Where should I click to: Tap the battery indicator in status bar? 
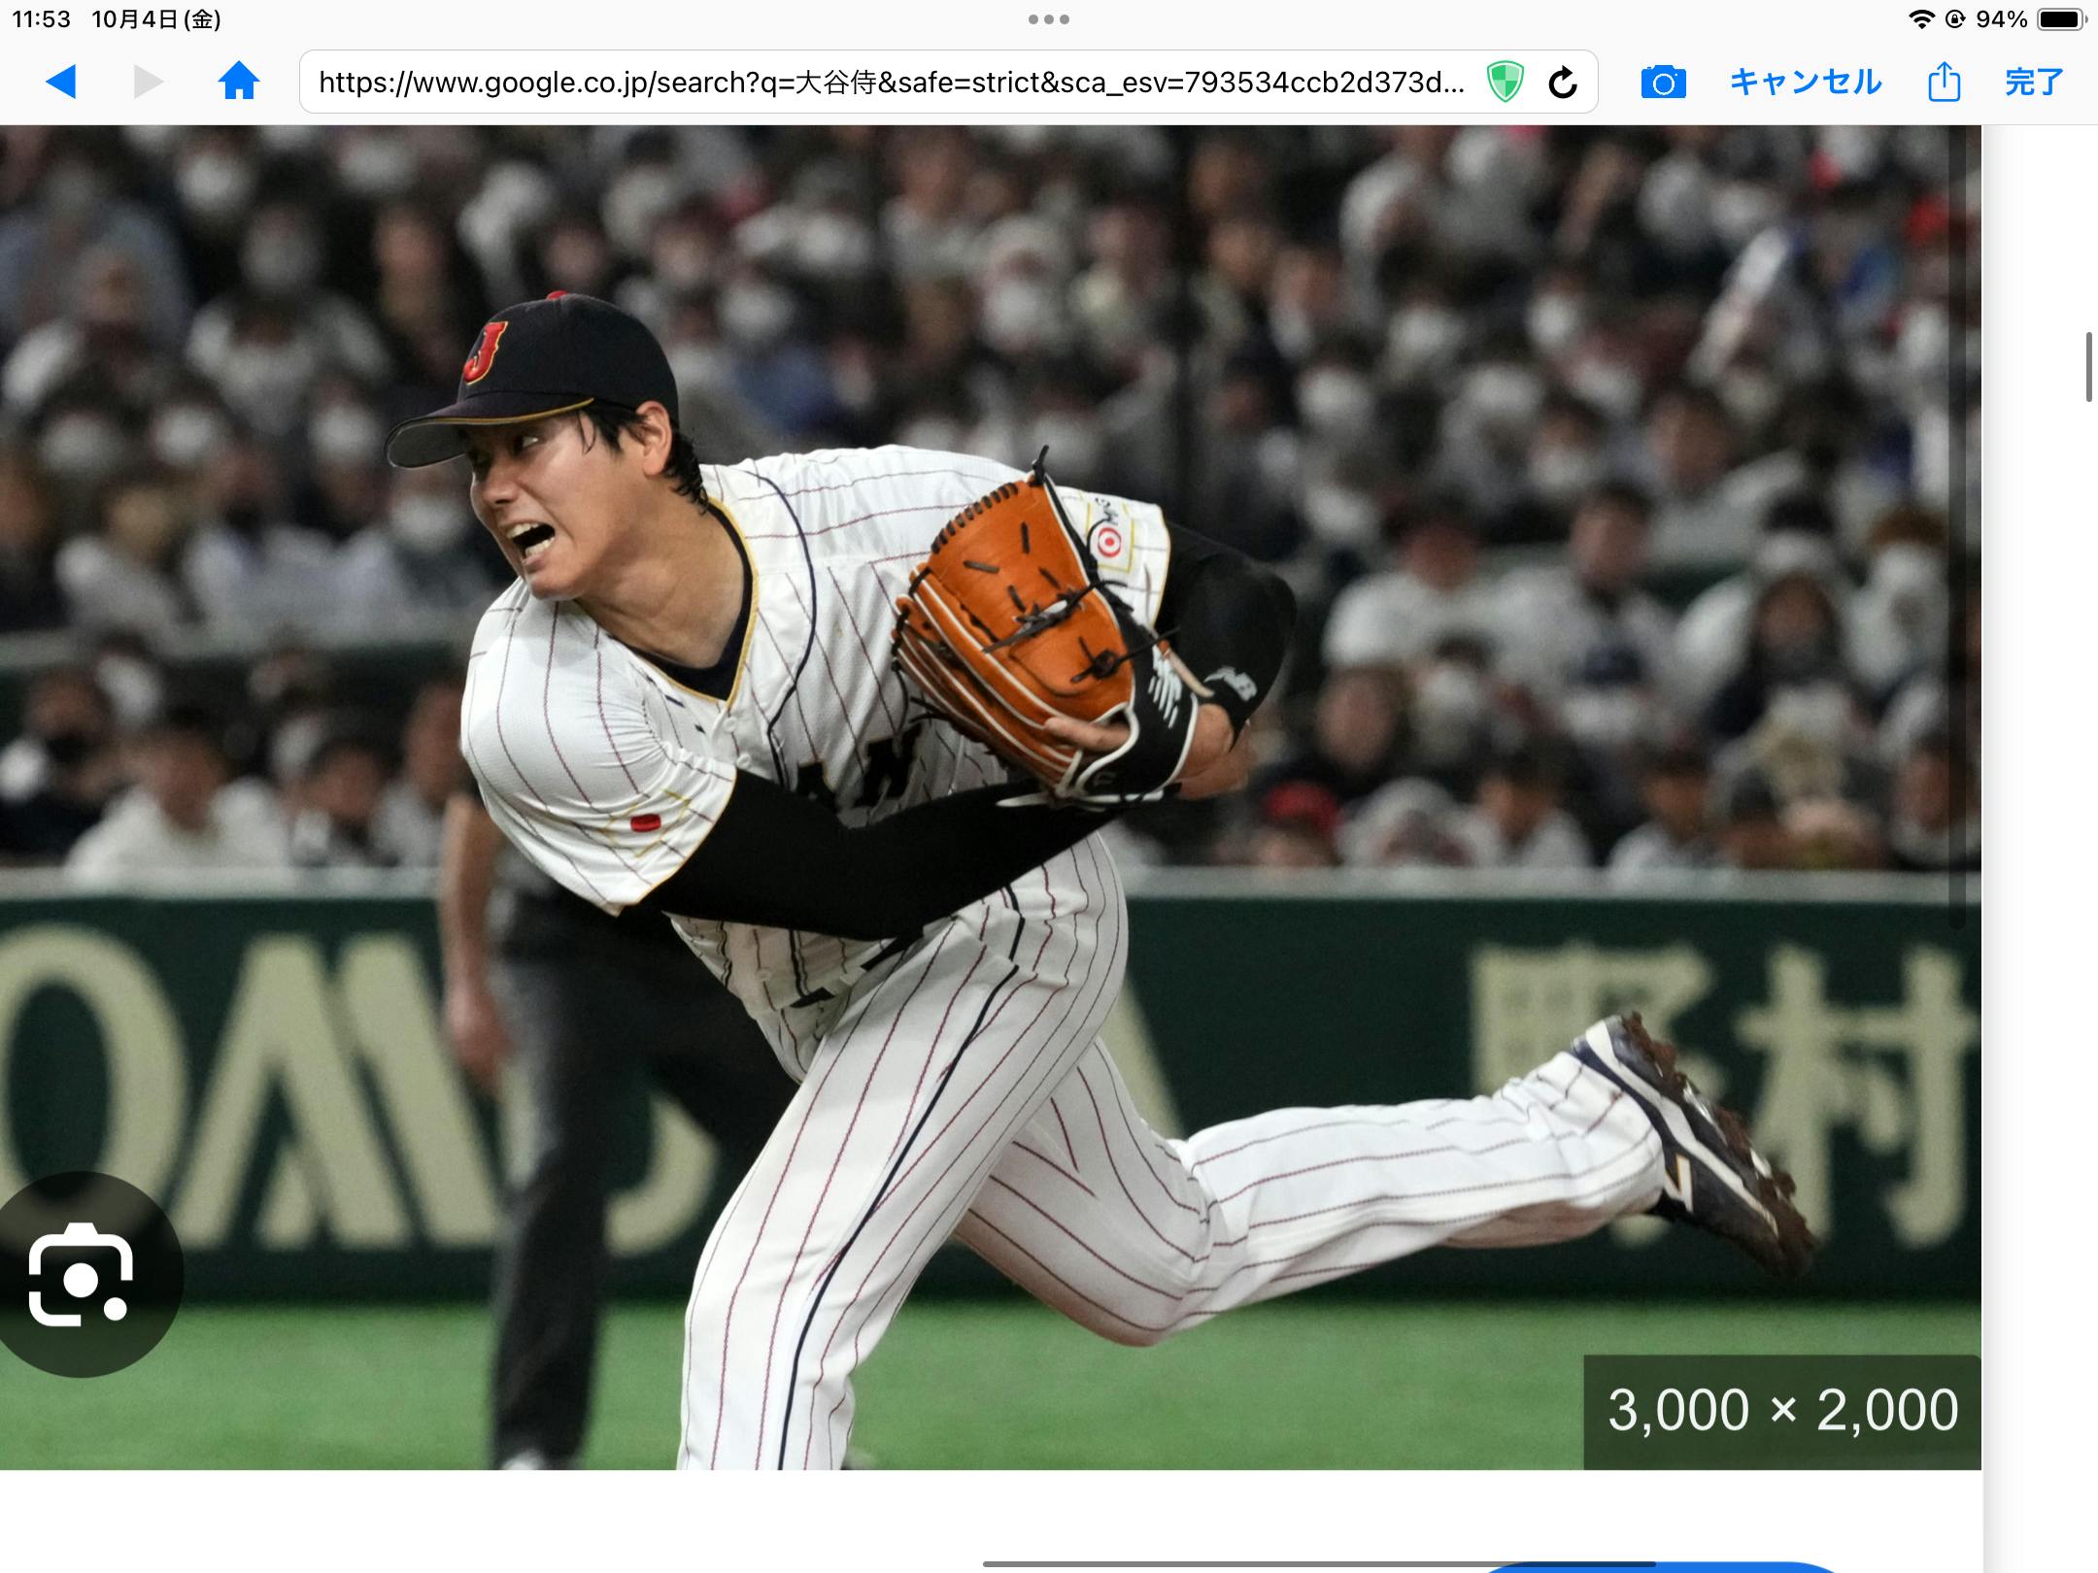pyautogui.click(x=2061, y=19)
